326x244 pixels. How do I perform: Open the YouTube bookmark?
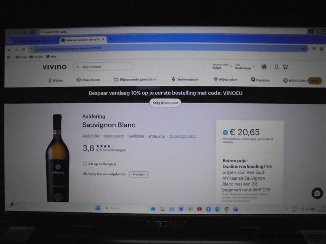coord(36,57)
